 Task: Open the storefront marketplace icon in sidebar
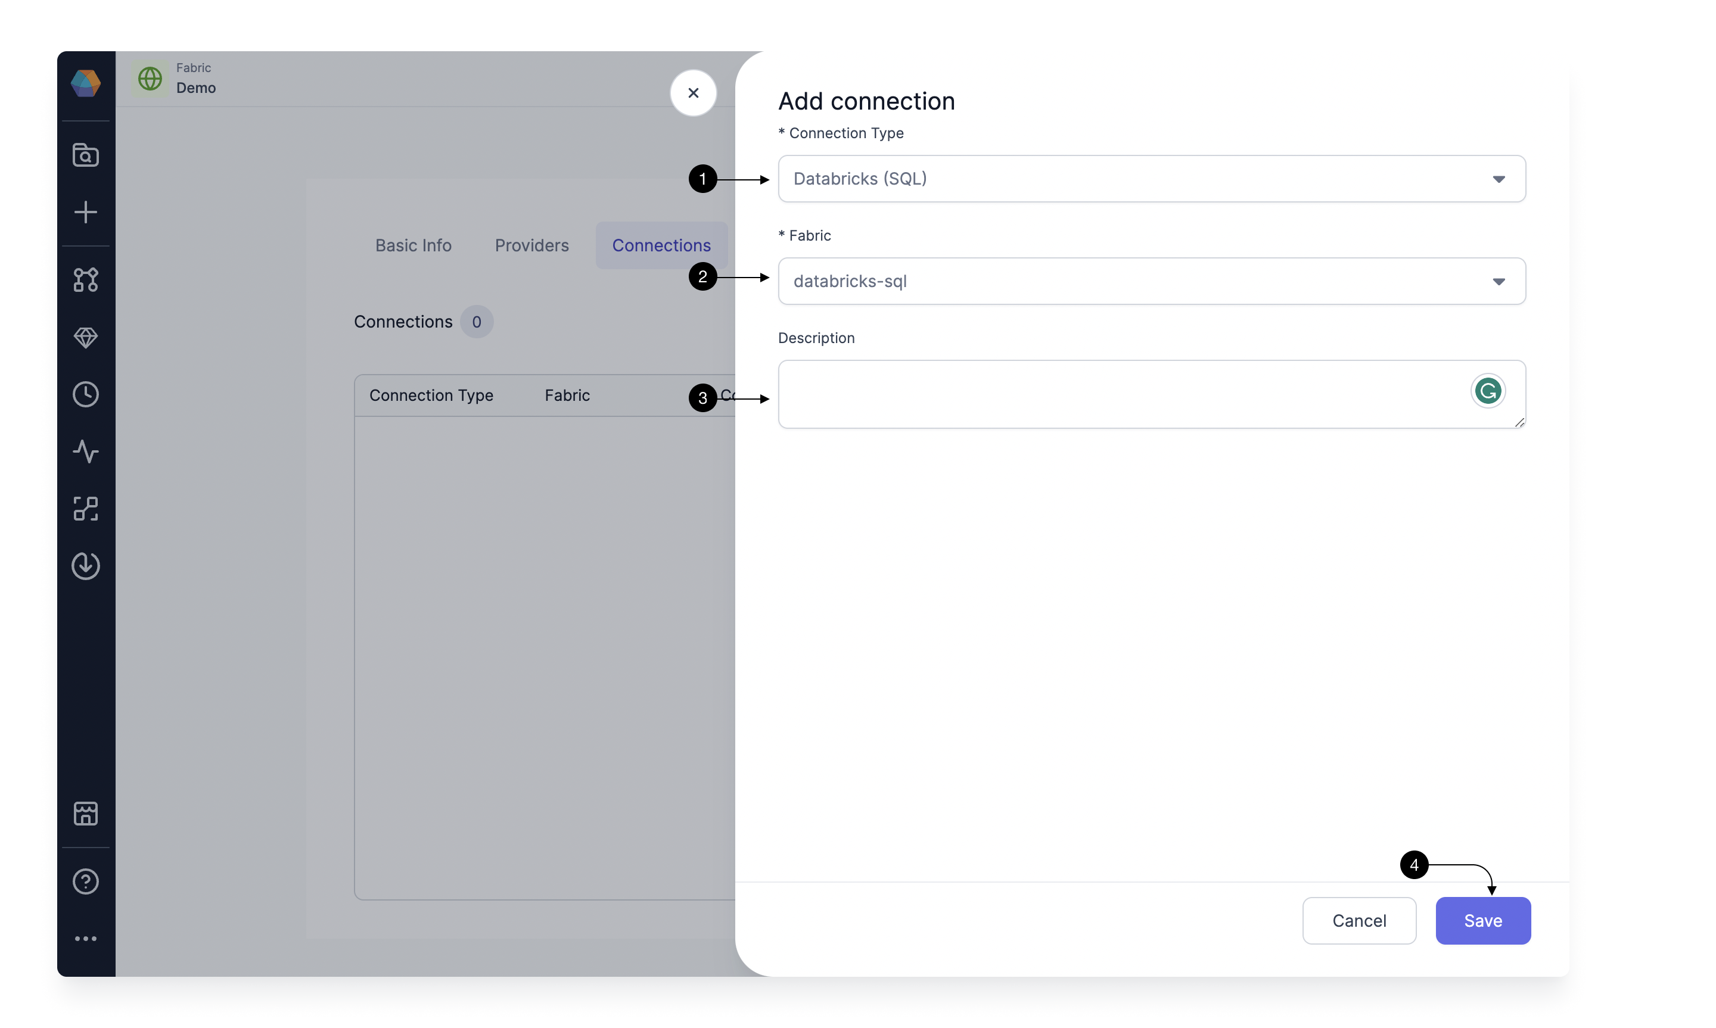pyautogui.click(x=86, y=813)
